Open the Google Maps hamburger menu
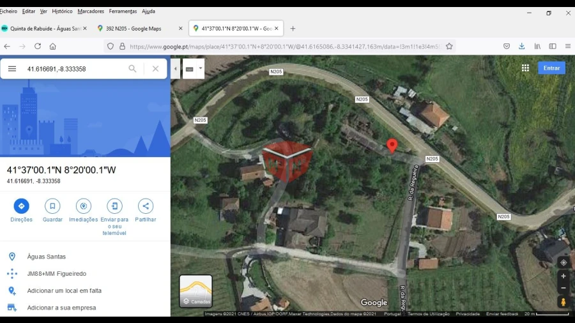The width and height of the screenshot is (575, 323). [12, 69]
